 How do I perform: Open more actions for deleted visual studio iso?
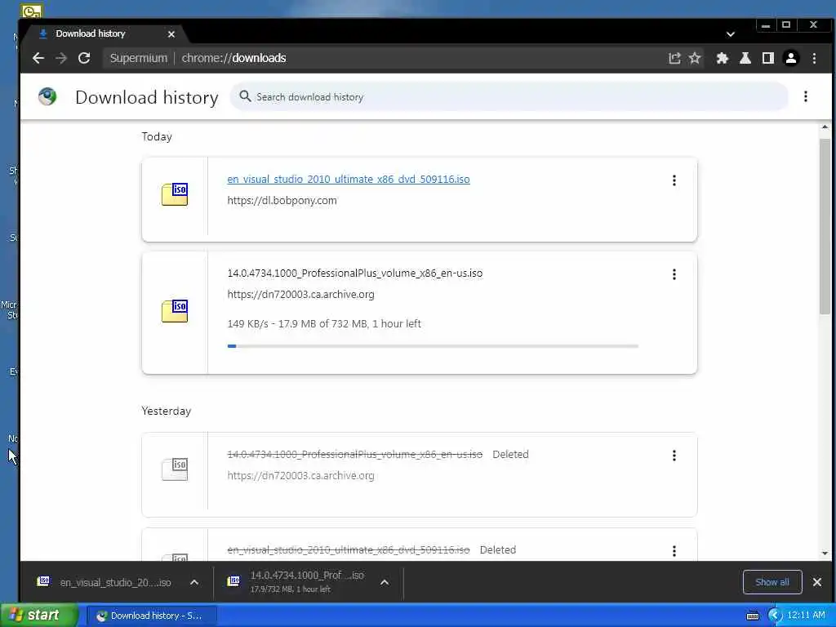point(674,551)
